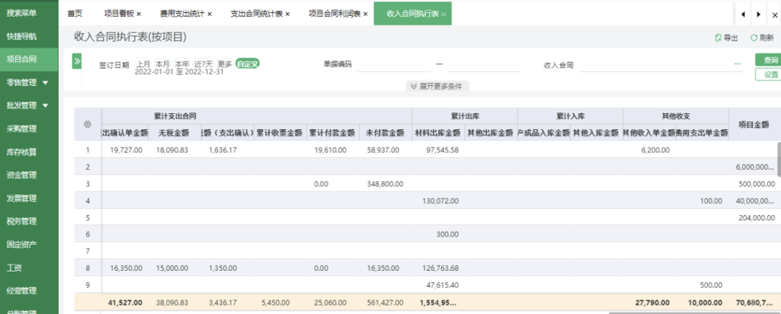Image resolution: width=781 pixels, height=314 pixels.
Task: Expand the 批发管理 sidebar menu
Action: click(x=46, y=105)
